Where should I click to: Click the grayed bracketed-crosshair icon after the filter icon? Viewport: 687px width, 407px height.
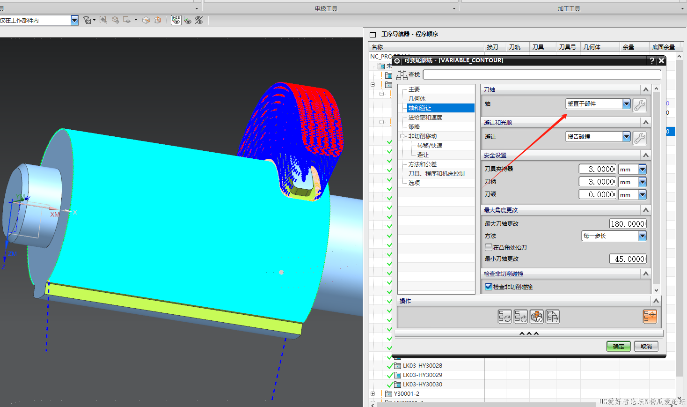click(103, 20)
